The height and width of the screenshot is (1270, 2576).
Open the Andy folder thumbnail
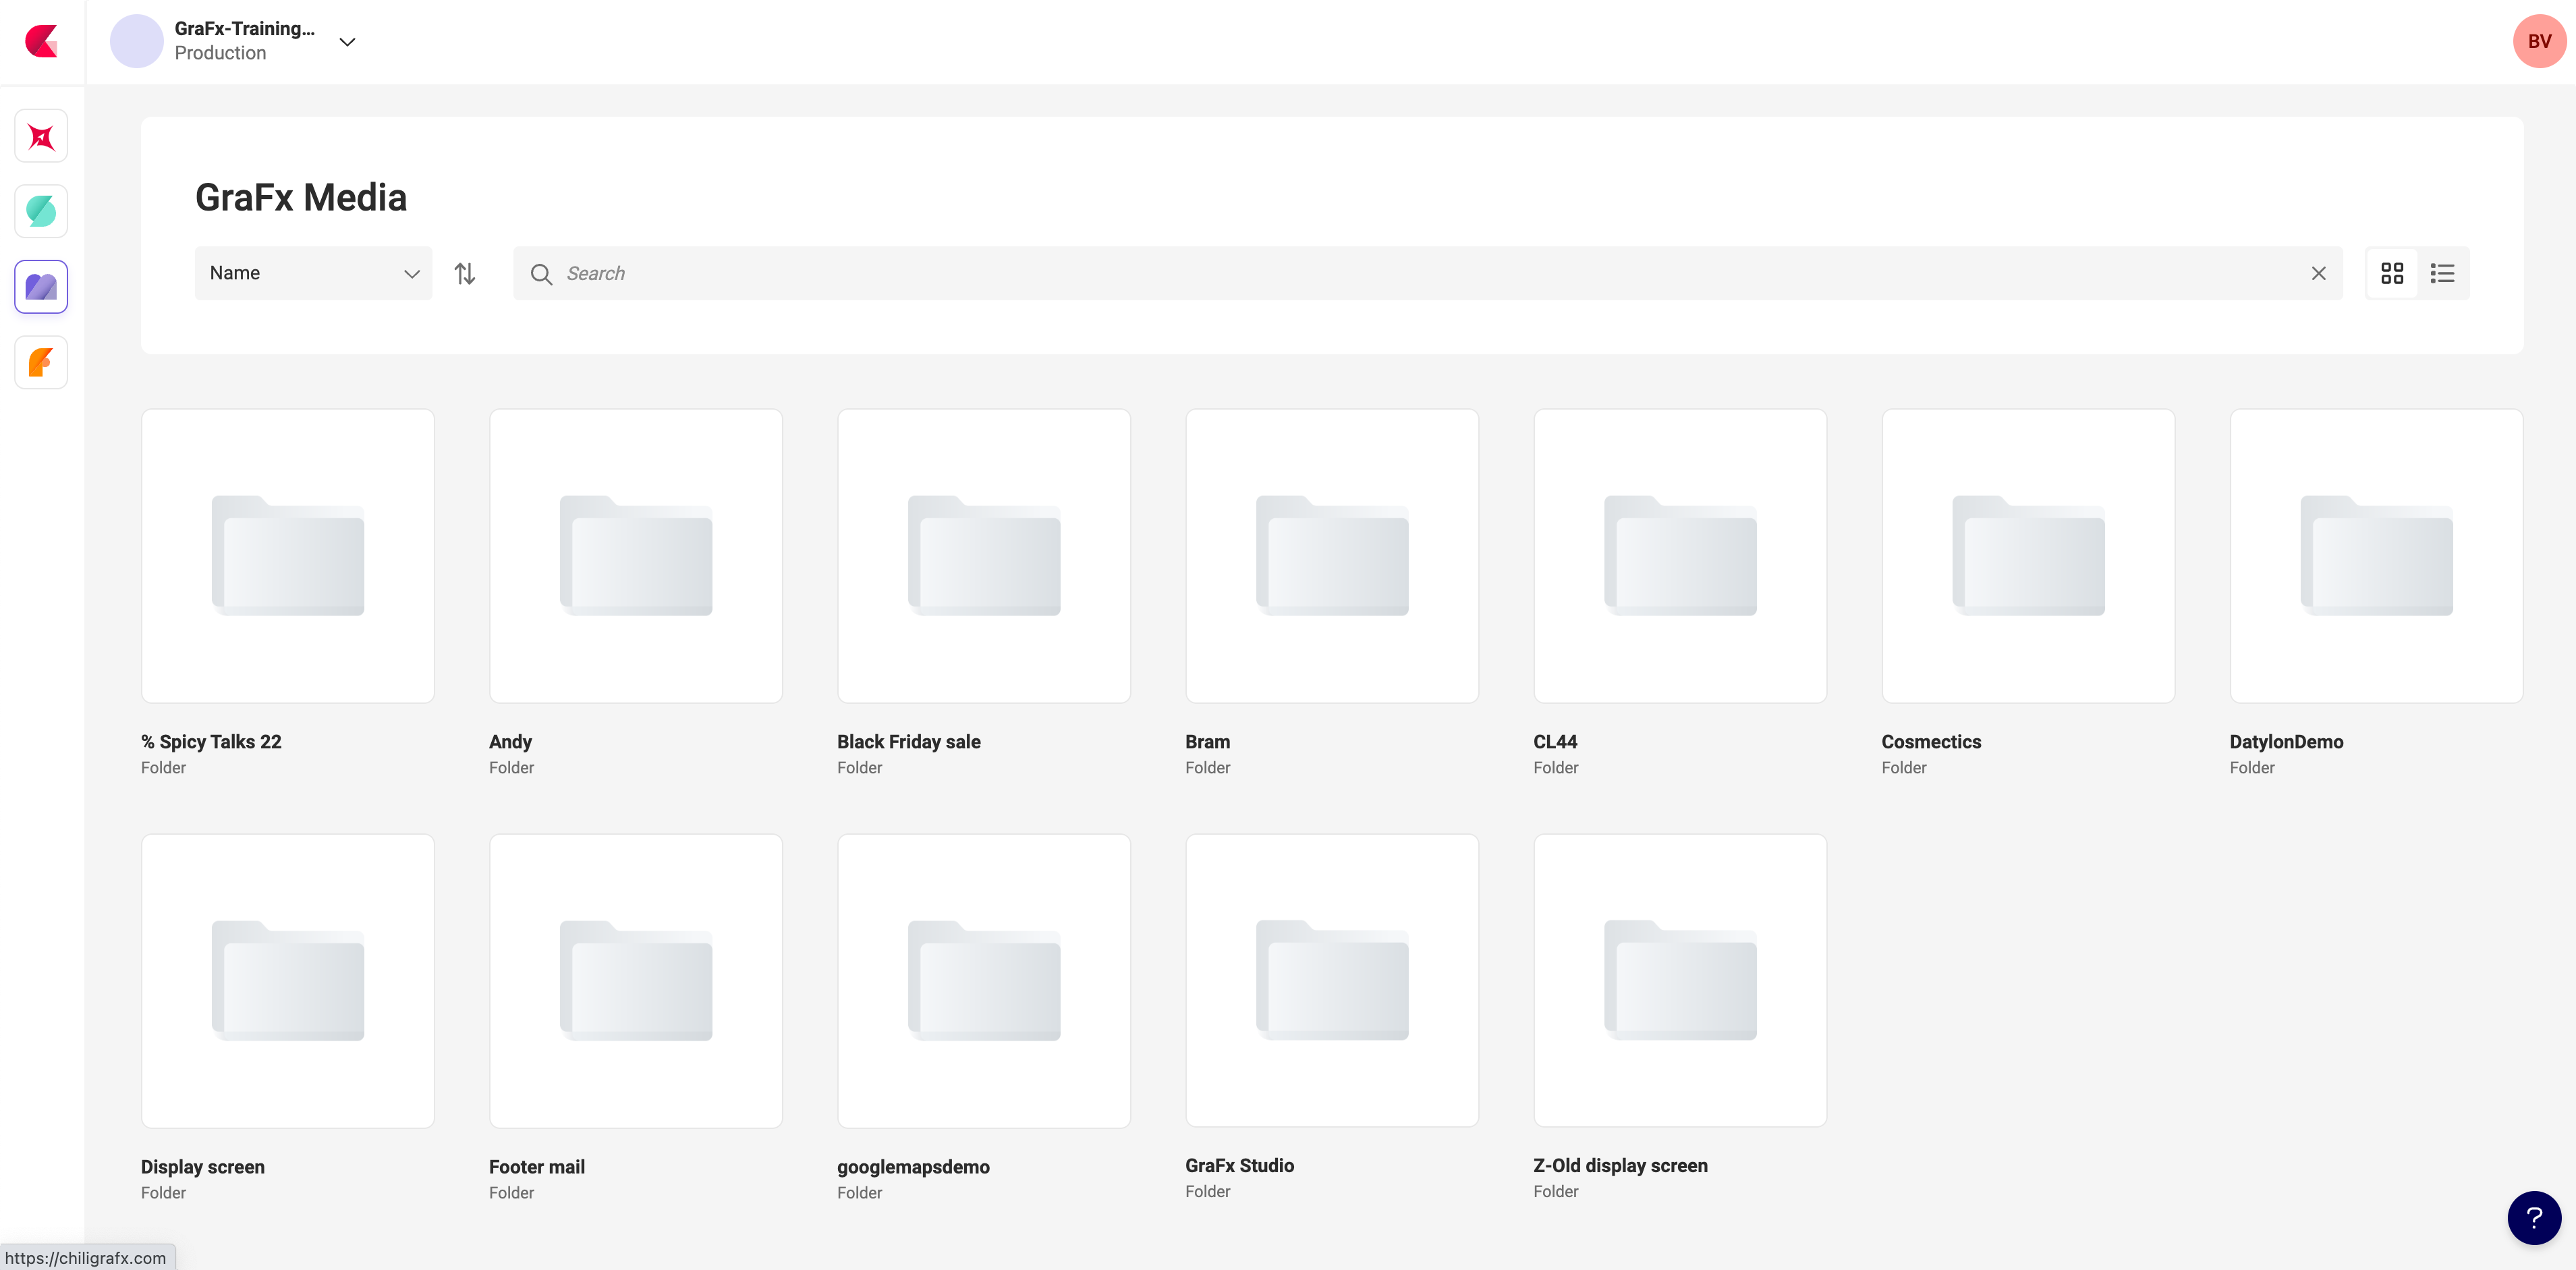click(636, 556)
